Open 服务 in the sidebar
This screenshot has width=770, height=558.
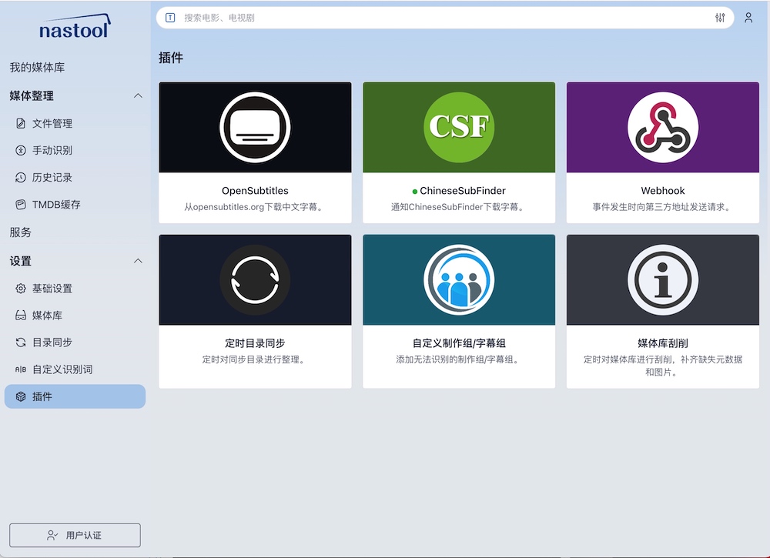pos(21,232)
